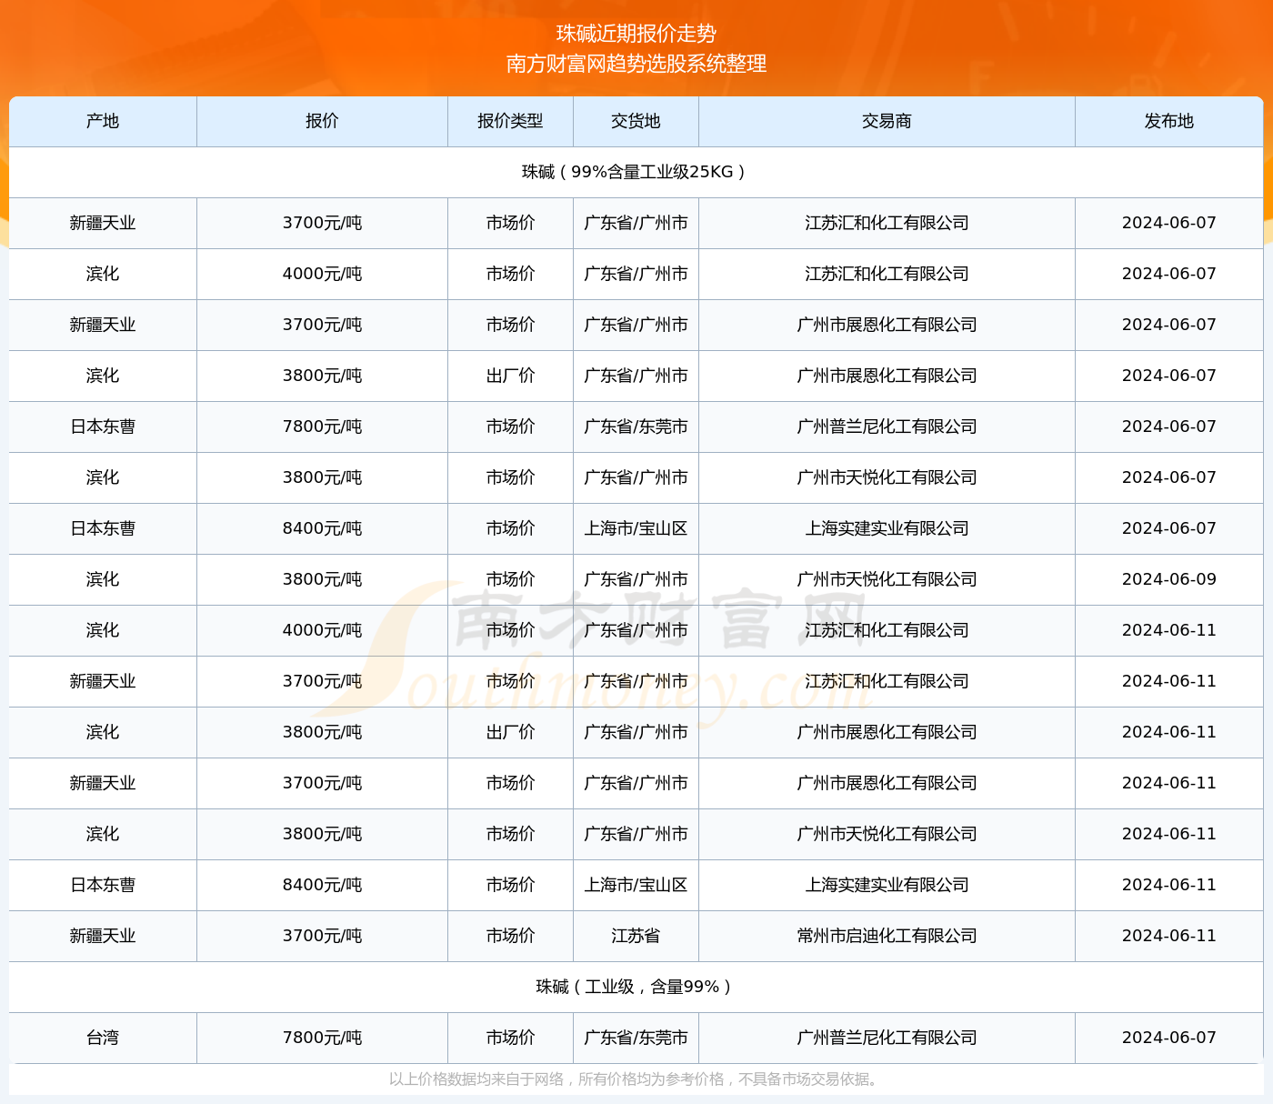Select 广州市天悦化工有限公司 in the 2024-06-09 row
Viewport: 1273px width, 1104px height.
click(x=887, y=579)
